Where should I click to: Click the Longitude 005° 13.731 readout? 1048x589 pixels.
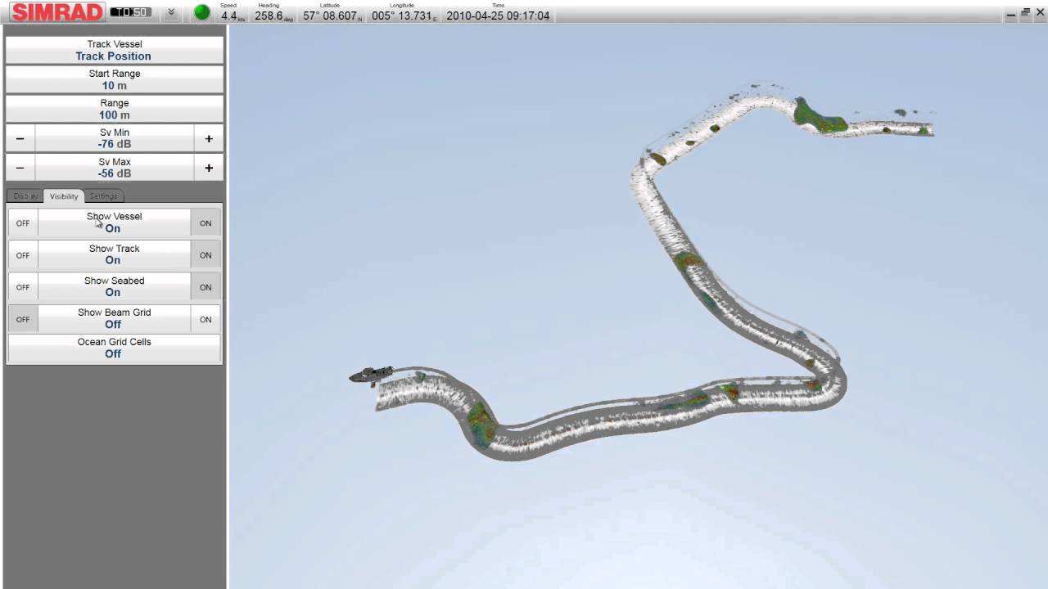coord(404,12)
